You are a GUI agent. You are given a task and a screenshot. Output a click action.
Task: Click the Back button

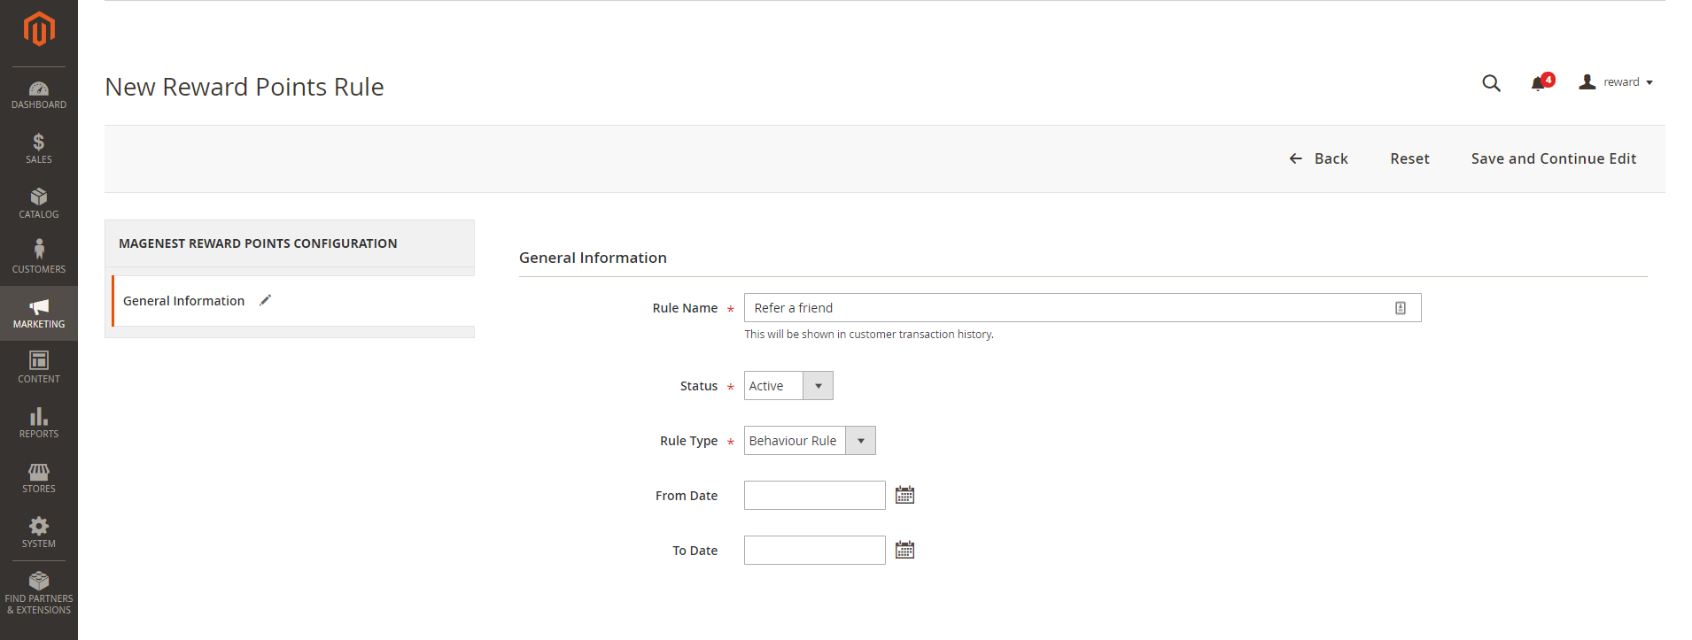click(x=1319, y=158)
